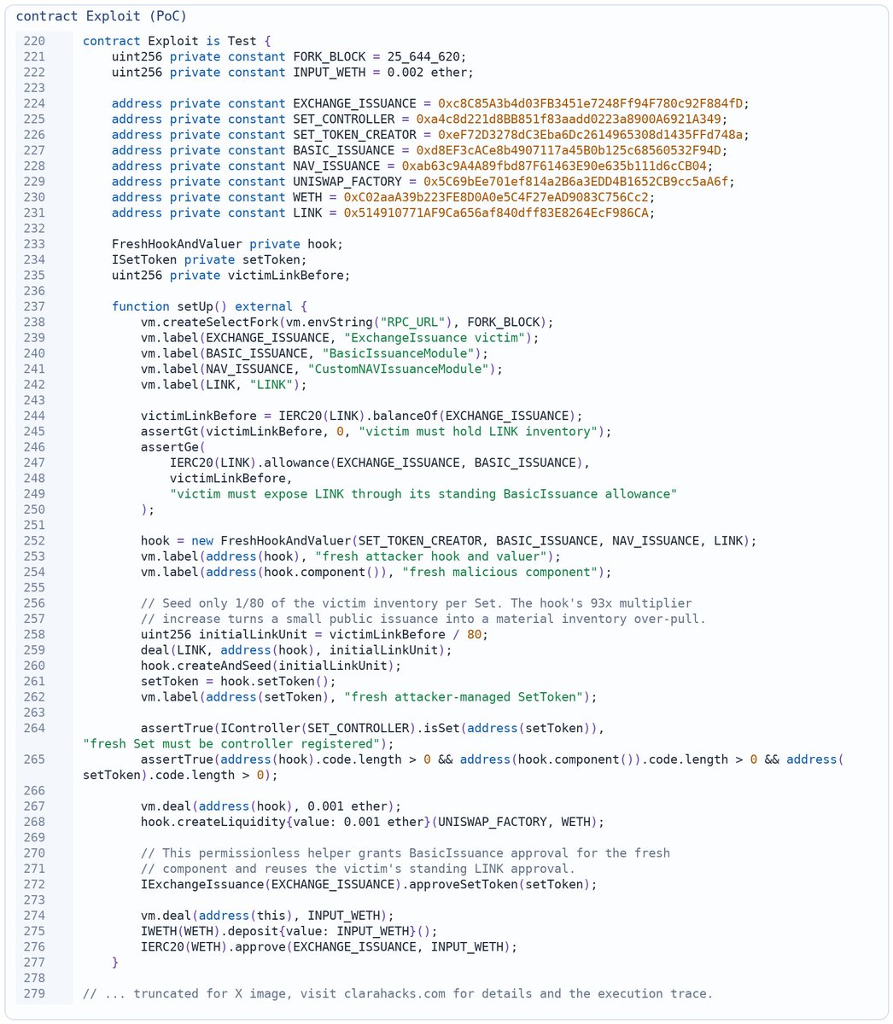
Task: Click the 'contract Exploit (PoC)' title
Action: pyautogui.click(x=101, y=16)
